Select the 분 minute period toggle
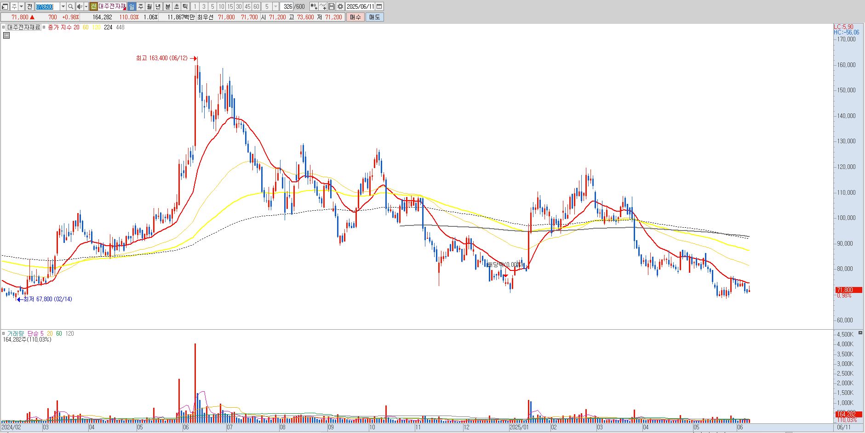This screenshot has width=865, height=433. click(167, 6)
